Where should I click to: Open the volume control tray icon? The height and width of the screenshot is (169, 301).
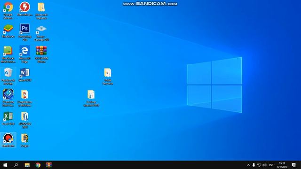(264, 165)
